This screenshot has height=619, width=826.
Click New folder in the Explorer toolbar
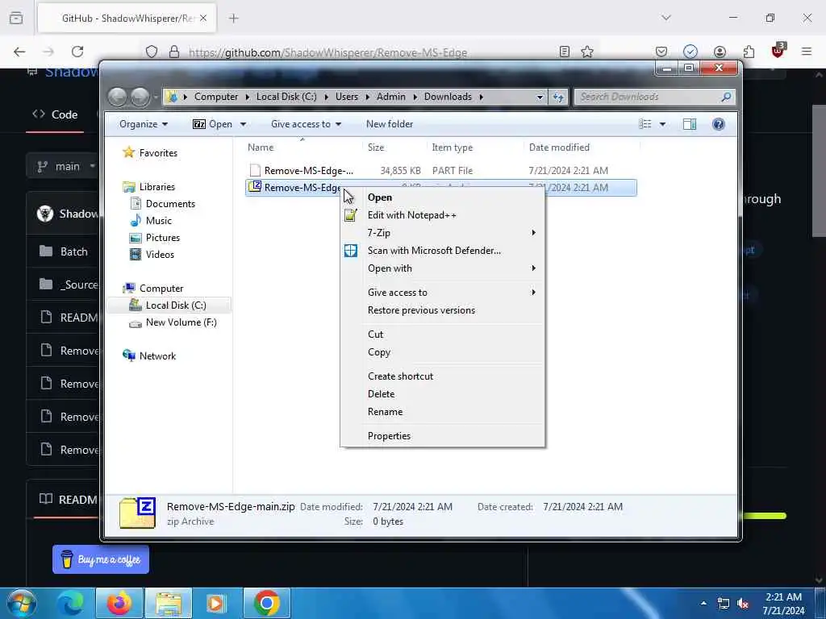[x=390, y=124]
